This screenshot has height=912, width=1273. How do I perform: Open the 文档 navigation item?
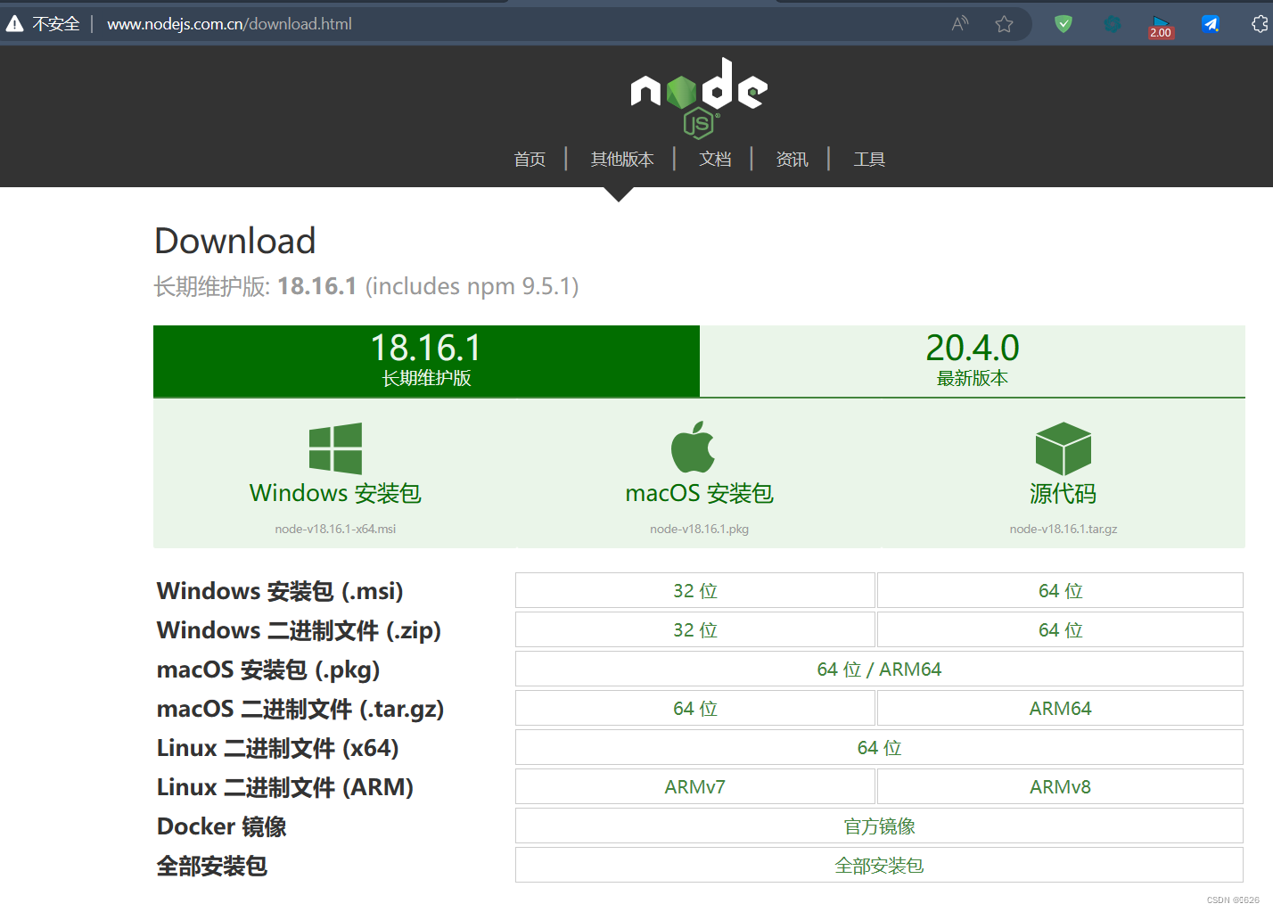tap(715, 159)
